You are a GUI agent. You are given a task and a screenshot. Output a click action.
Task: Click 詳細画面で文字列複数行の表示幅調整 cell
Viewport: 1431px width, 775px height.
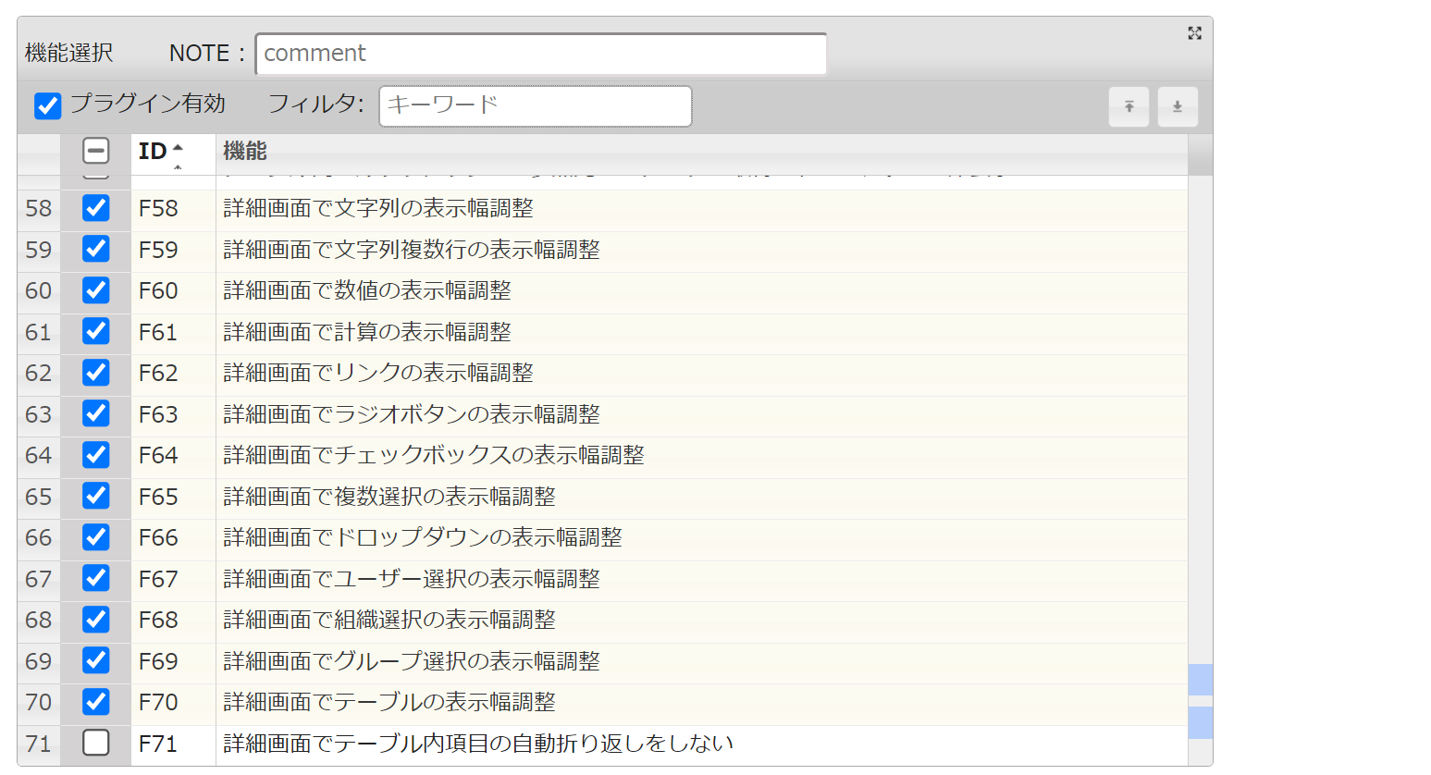[x=701, y=250]
